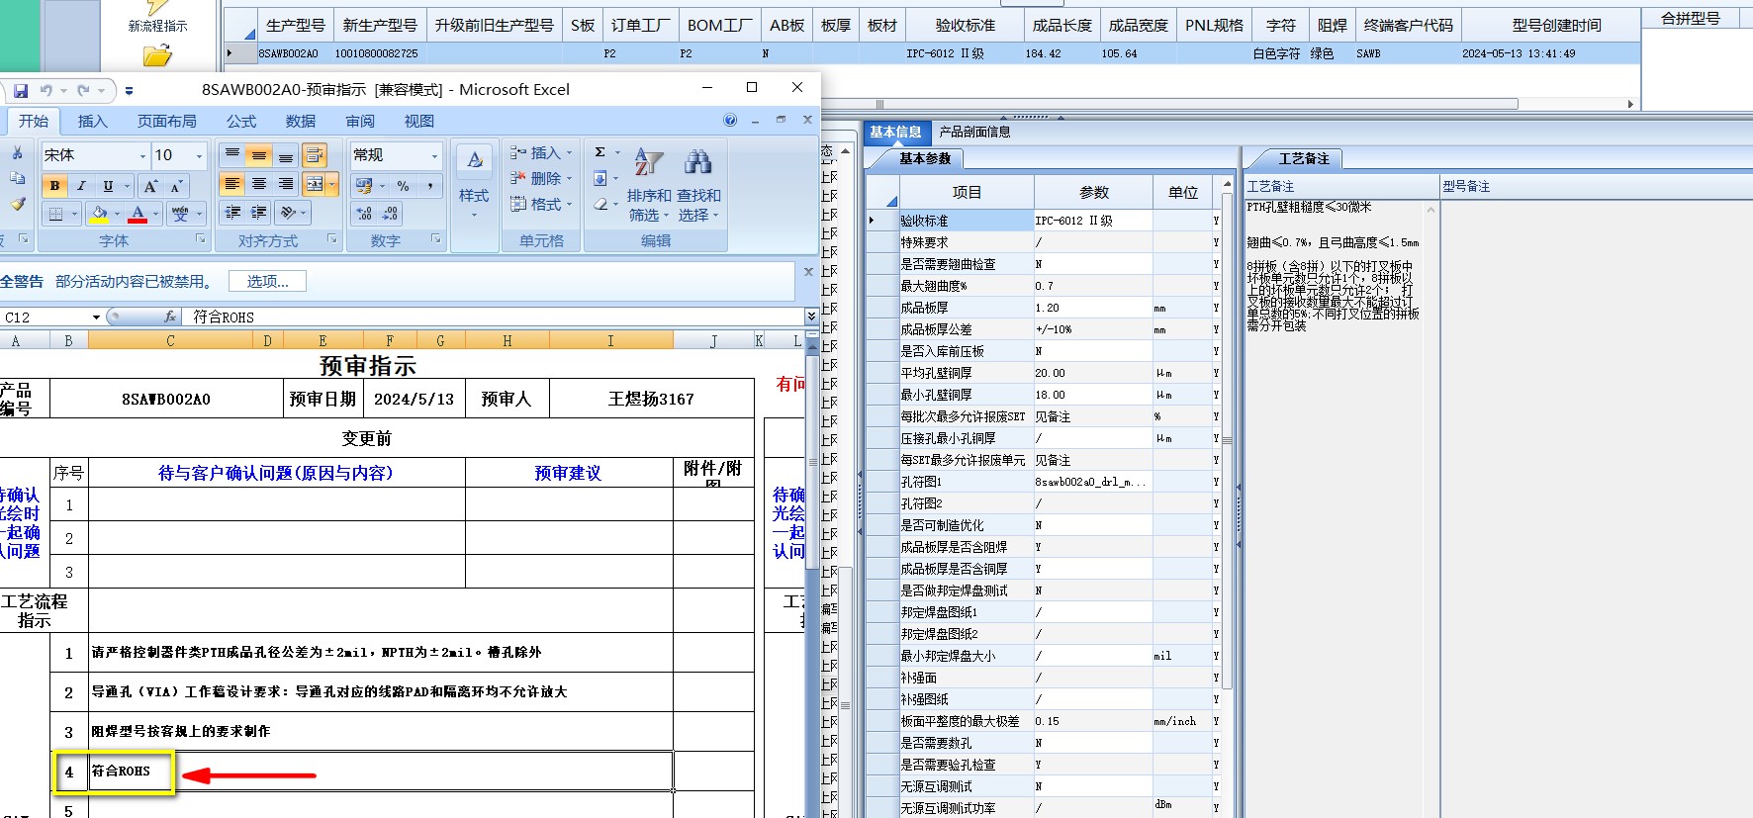The height and width of the screenshot is (818, 1753).
Task: Set horizontal align left
Action: tap(232, 184)
